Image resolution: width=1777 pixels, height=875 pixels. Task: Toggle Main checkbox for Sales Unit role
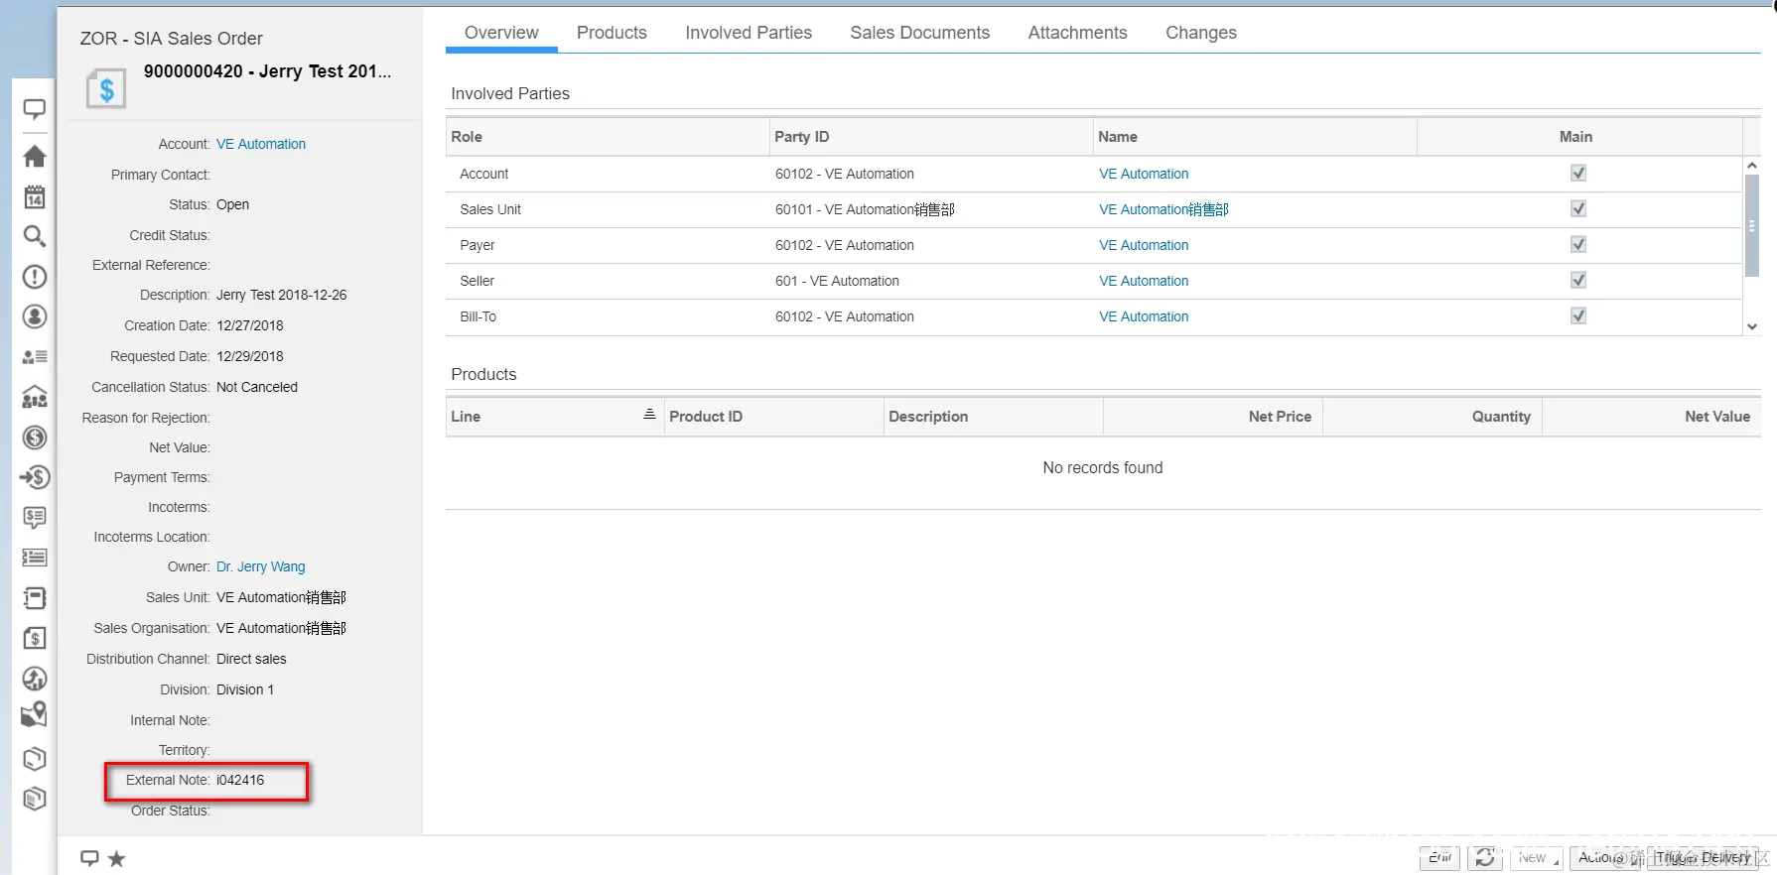tap(1578, 208)
